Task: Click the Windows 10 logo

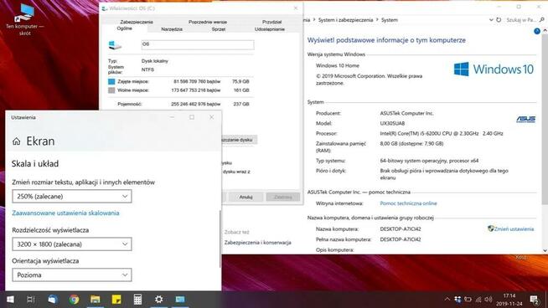Action: click(494, 69)
